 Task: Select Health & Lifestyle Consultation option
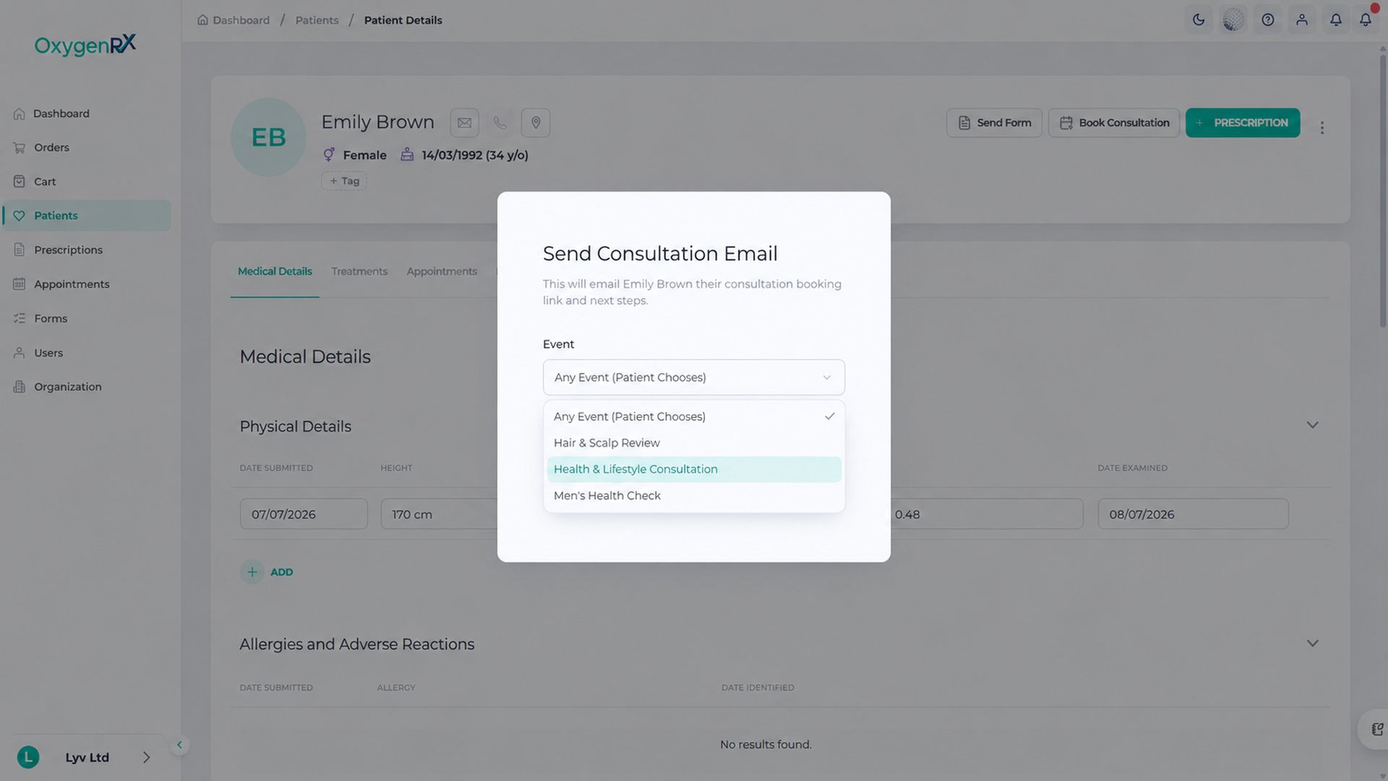click(693, 469)
